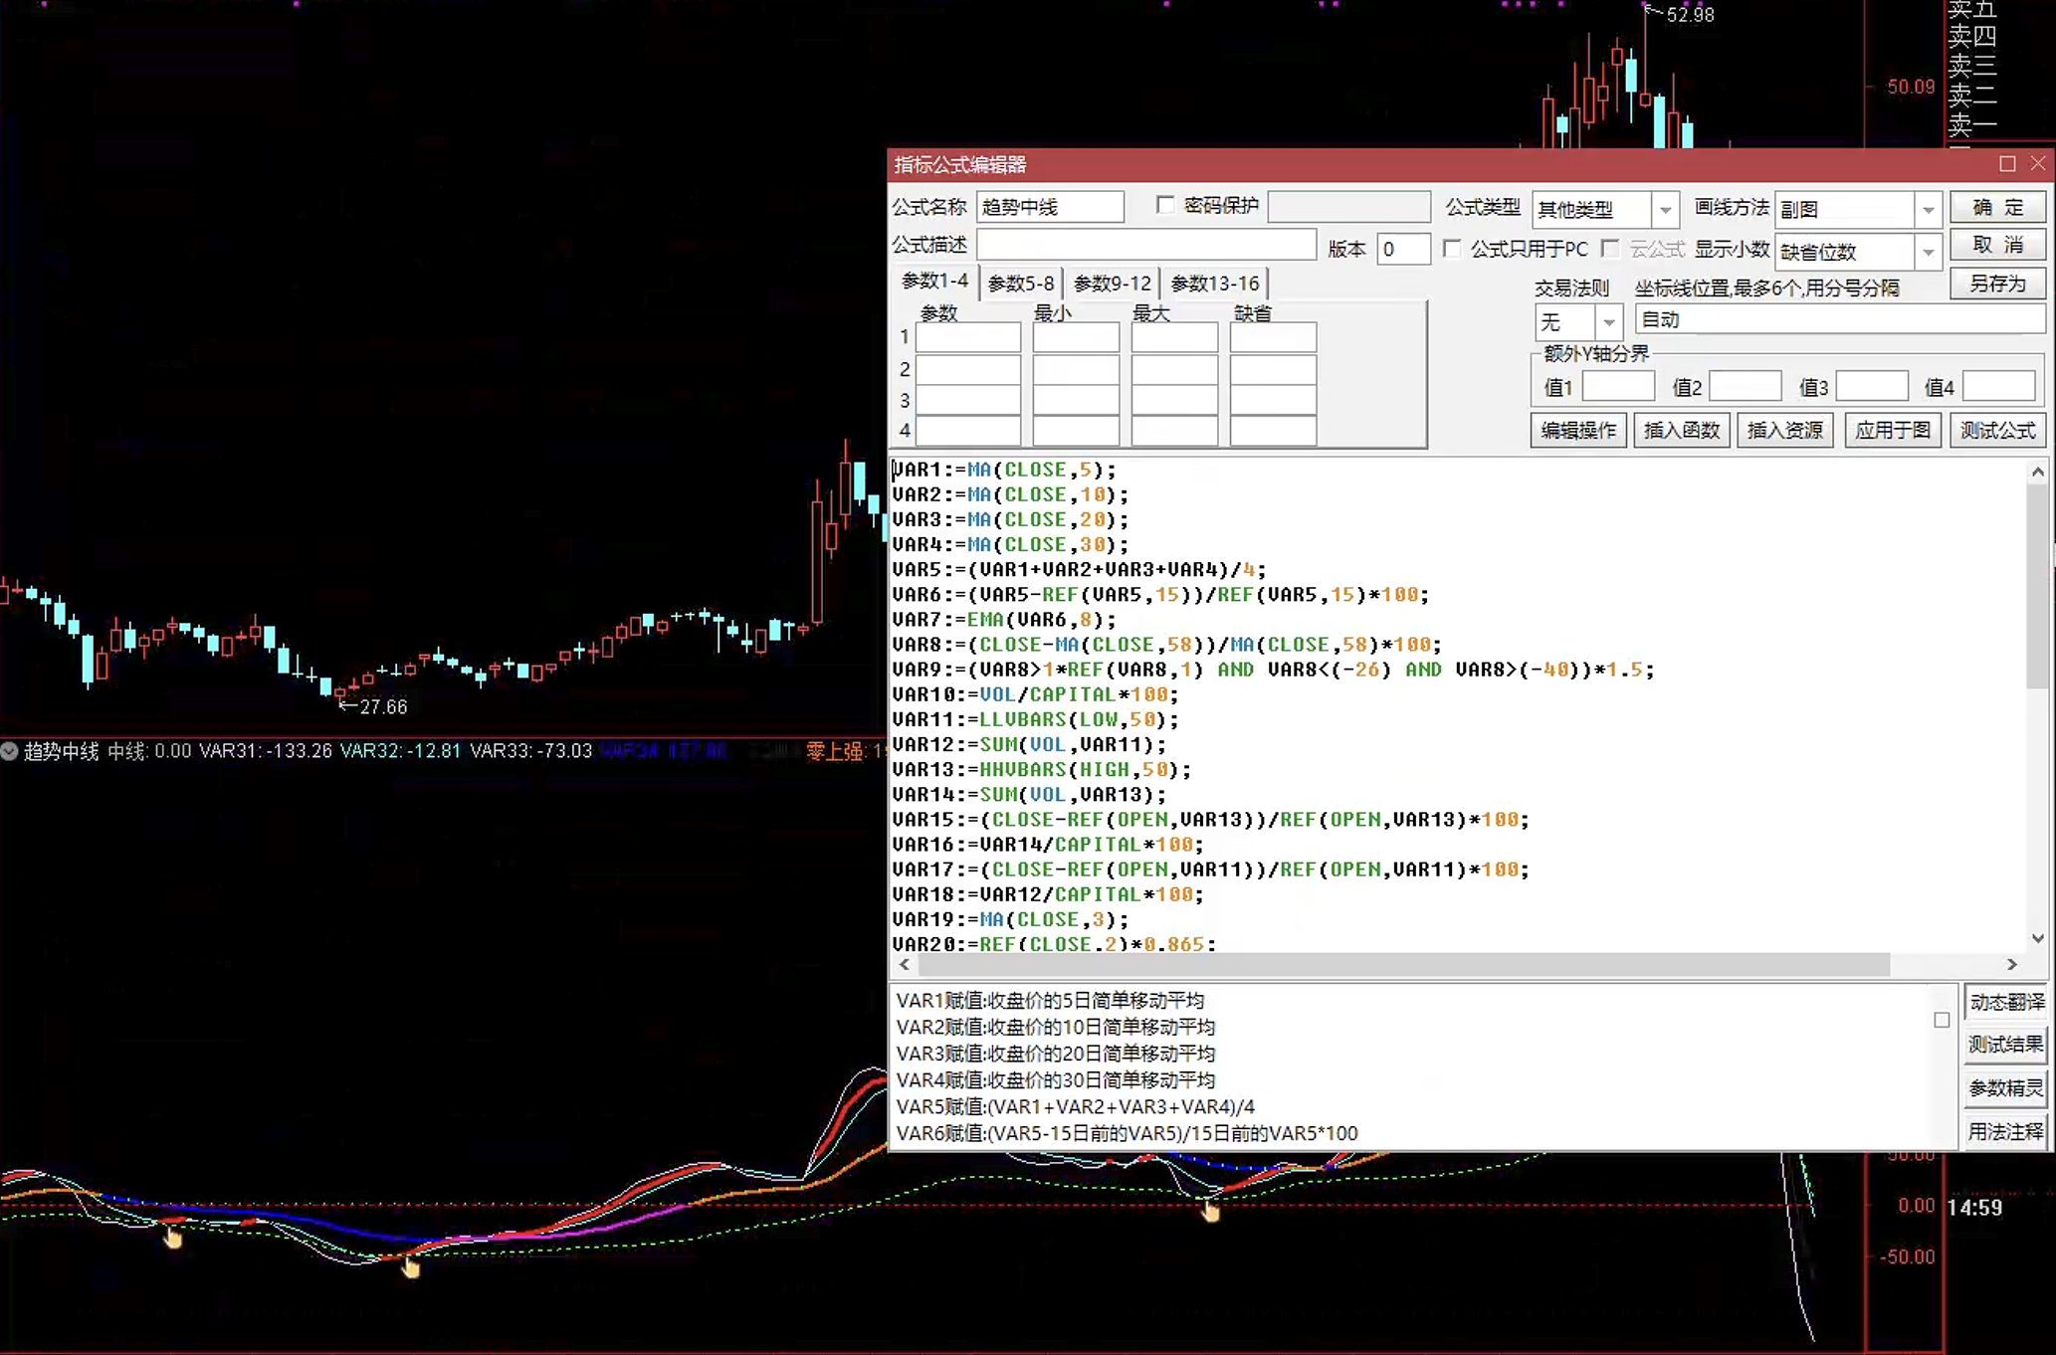Open the 公式类型 dropdown

1665,209
